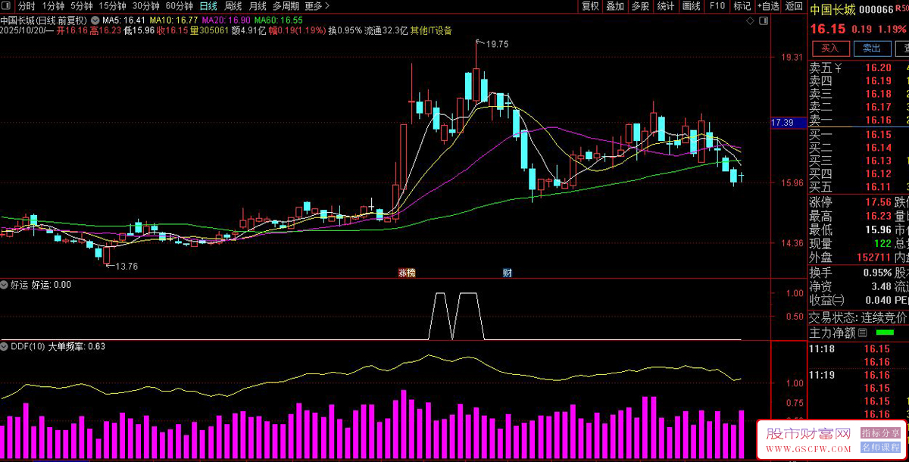The image size is (909, 462).
Task: Select the 日线 daily chart tab
Action: pyautogui.click(x=208, y=6)
